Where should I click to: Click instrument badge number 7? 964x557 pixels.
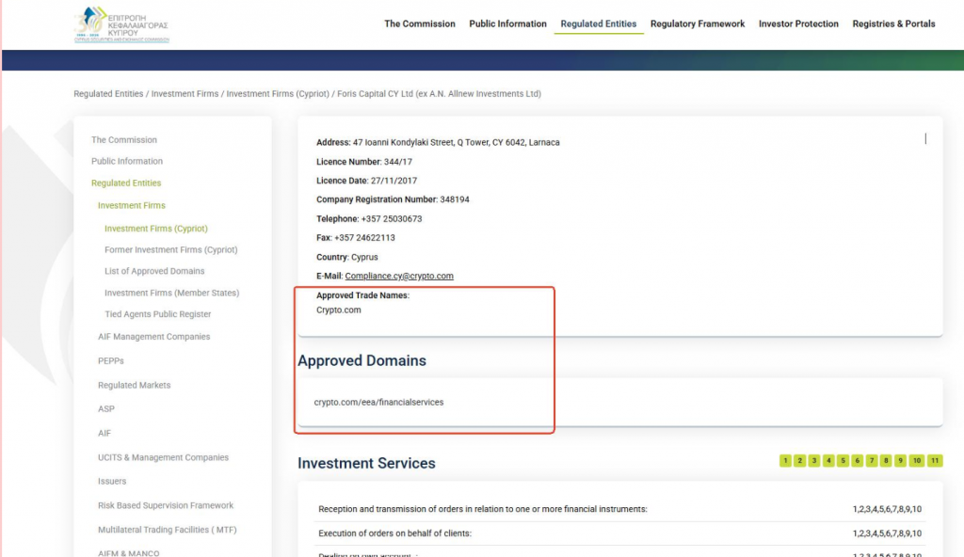[871, 460]
